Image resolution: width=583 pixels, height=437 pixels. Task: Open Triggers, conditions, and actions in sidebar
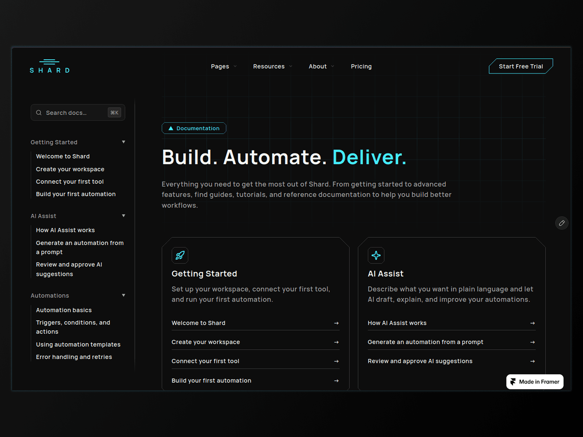73,327
